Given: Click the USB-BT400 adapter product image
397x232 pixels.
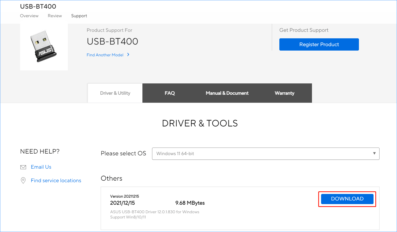Looking at the screenshot, I should coord(44,47).
